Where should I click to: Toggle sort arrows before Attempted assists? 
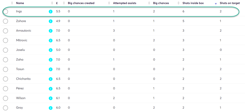pos(109,3)
